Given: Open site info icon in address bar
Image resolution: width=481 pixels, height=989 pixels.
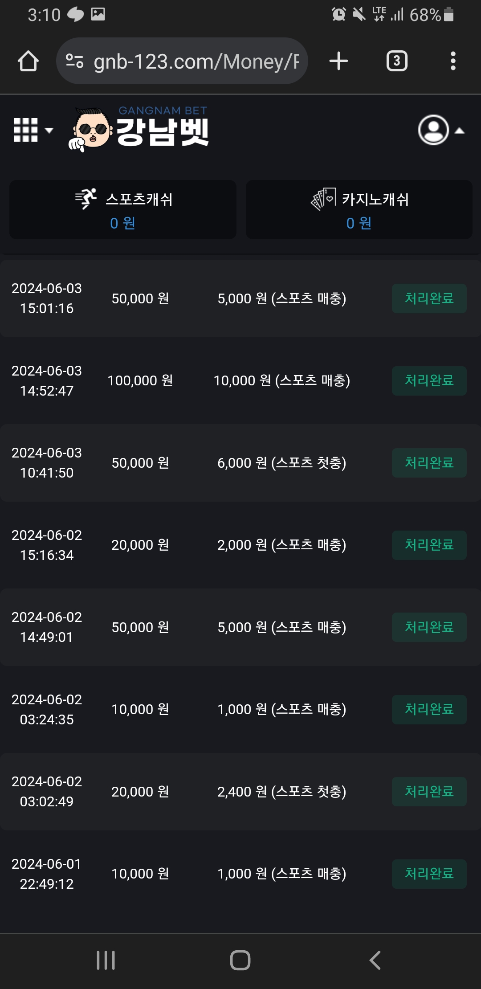Looking at the screenshot, I should (74, 61).
